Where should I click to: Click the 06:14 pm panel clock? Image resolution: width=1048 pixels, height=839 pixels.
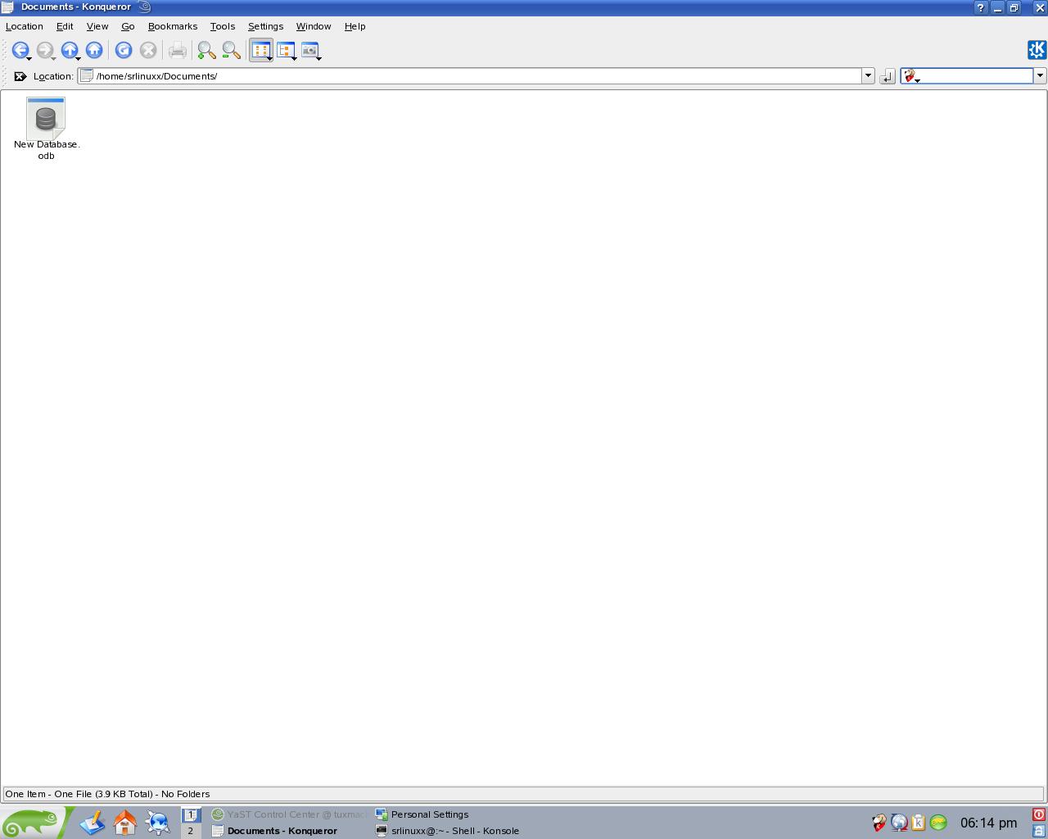pyautogui.click(x=989, y=823)
